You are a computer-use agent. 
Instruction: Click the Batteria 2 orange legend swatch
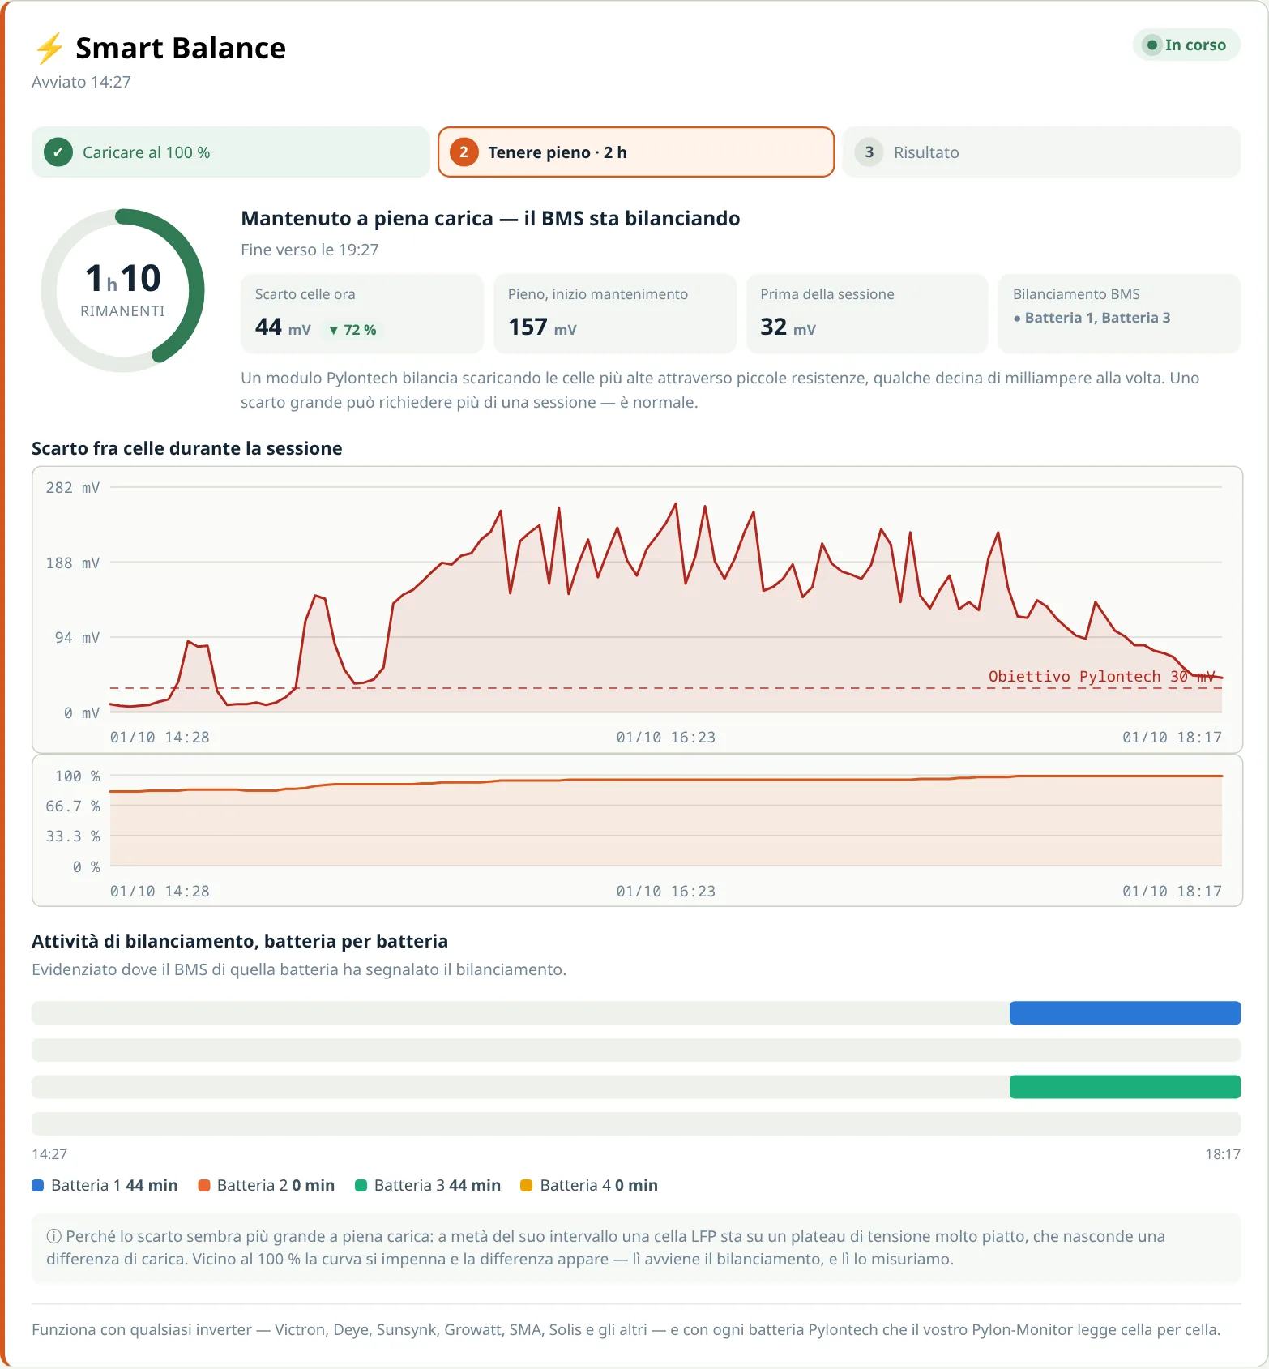pyautogui.click(x=204, y=1185)
